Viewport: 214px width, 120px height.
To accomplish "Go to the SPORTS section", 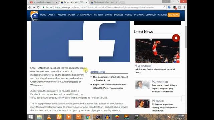I will 108,15.
